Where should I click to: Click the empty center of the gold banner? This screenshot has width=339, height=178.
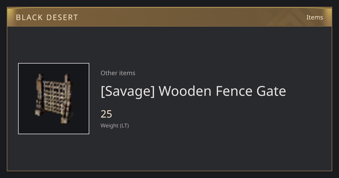(x=169, y=17)
